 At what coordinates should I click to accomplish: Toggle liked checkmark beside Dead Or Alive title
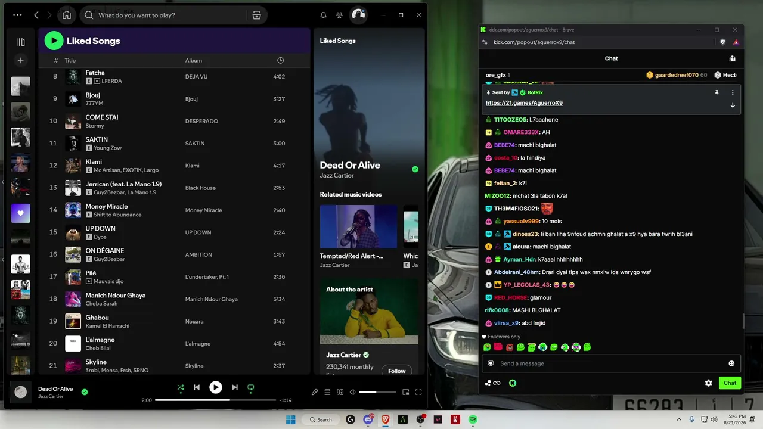point(415,169)
